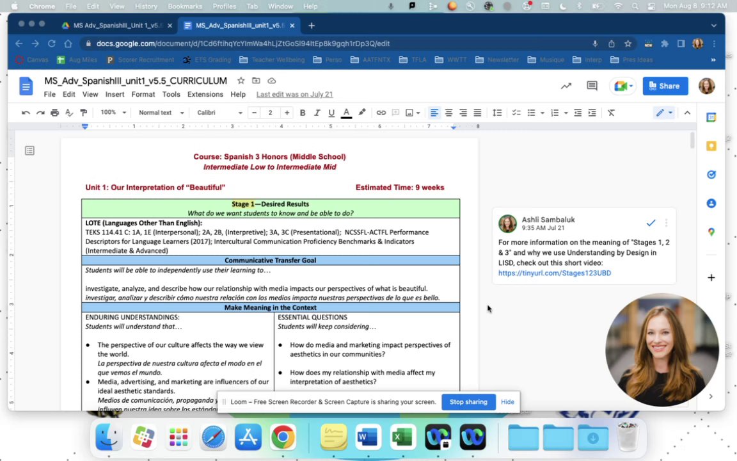Open activity dashboard trend icon
The width and height of the screenshot is (737, 461).
(x=566, y=86)
